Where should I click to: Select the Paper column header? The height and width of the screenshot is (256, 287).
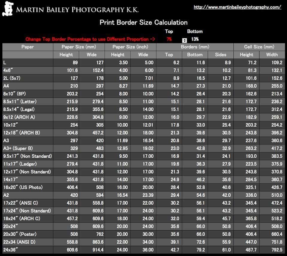[x=28, y=47]
